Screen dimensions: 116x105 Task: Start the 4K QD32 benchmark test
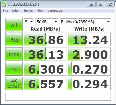(14, 83)
